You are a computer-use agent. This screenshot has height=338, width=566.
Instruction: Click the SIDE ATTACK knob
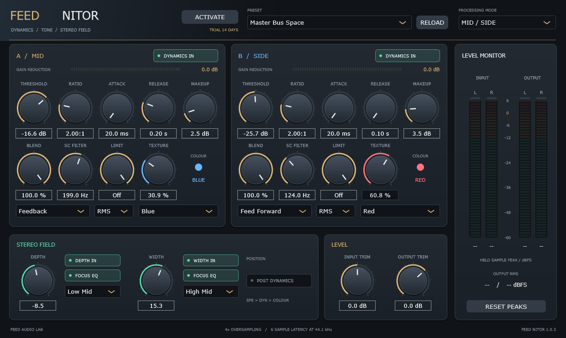point(339,108)
